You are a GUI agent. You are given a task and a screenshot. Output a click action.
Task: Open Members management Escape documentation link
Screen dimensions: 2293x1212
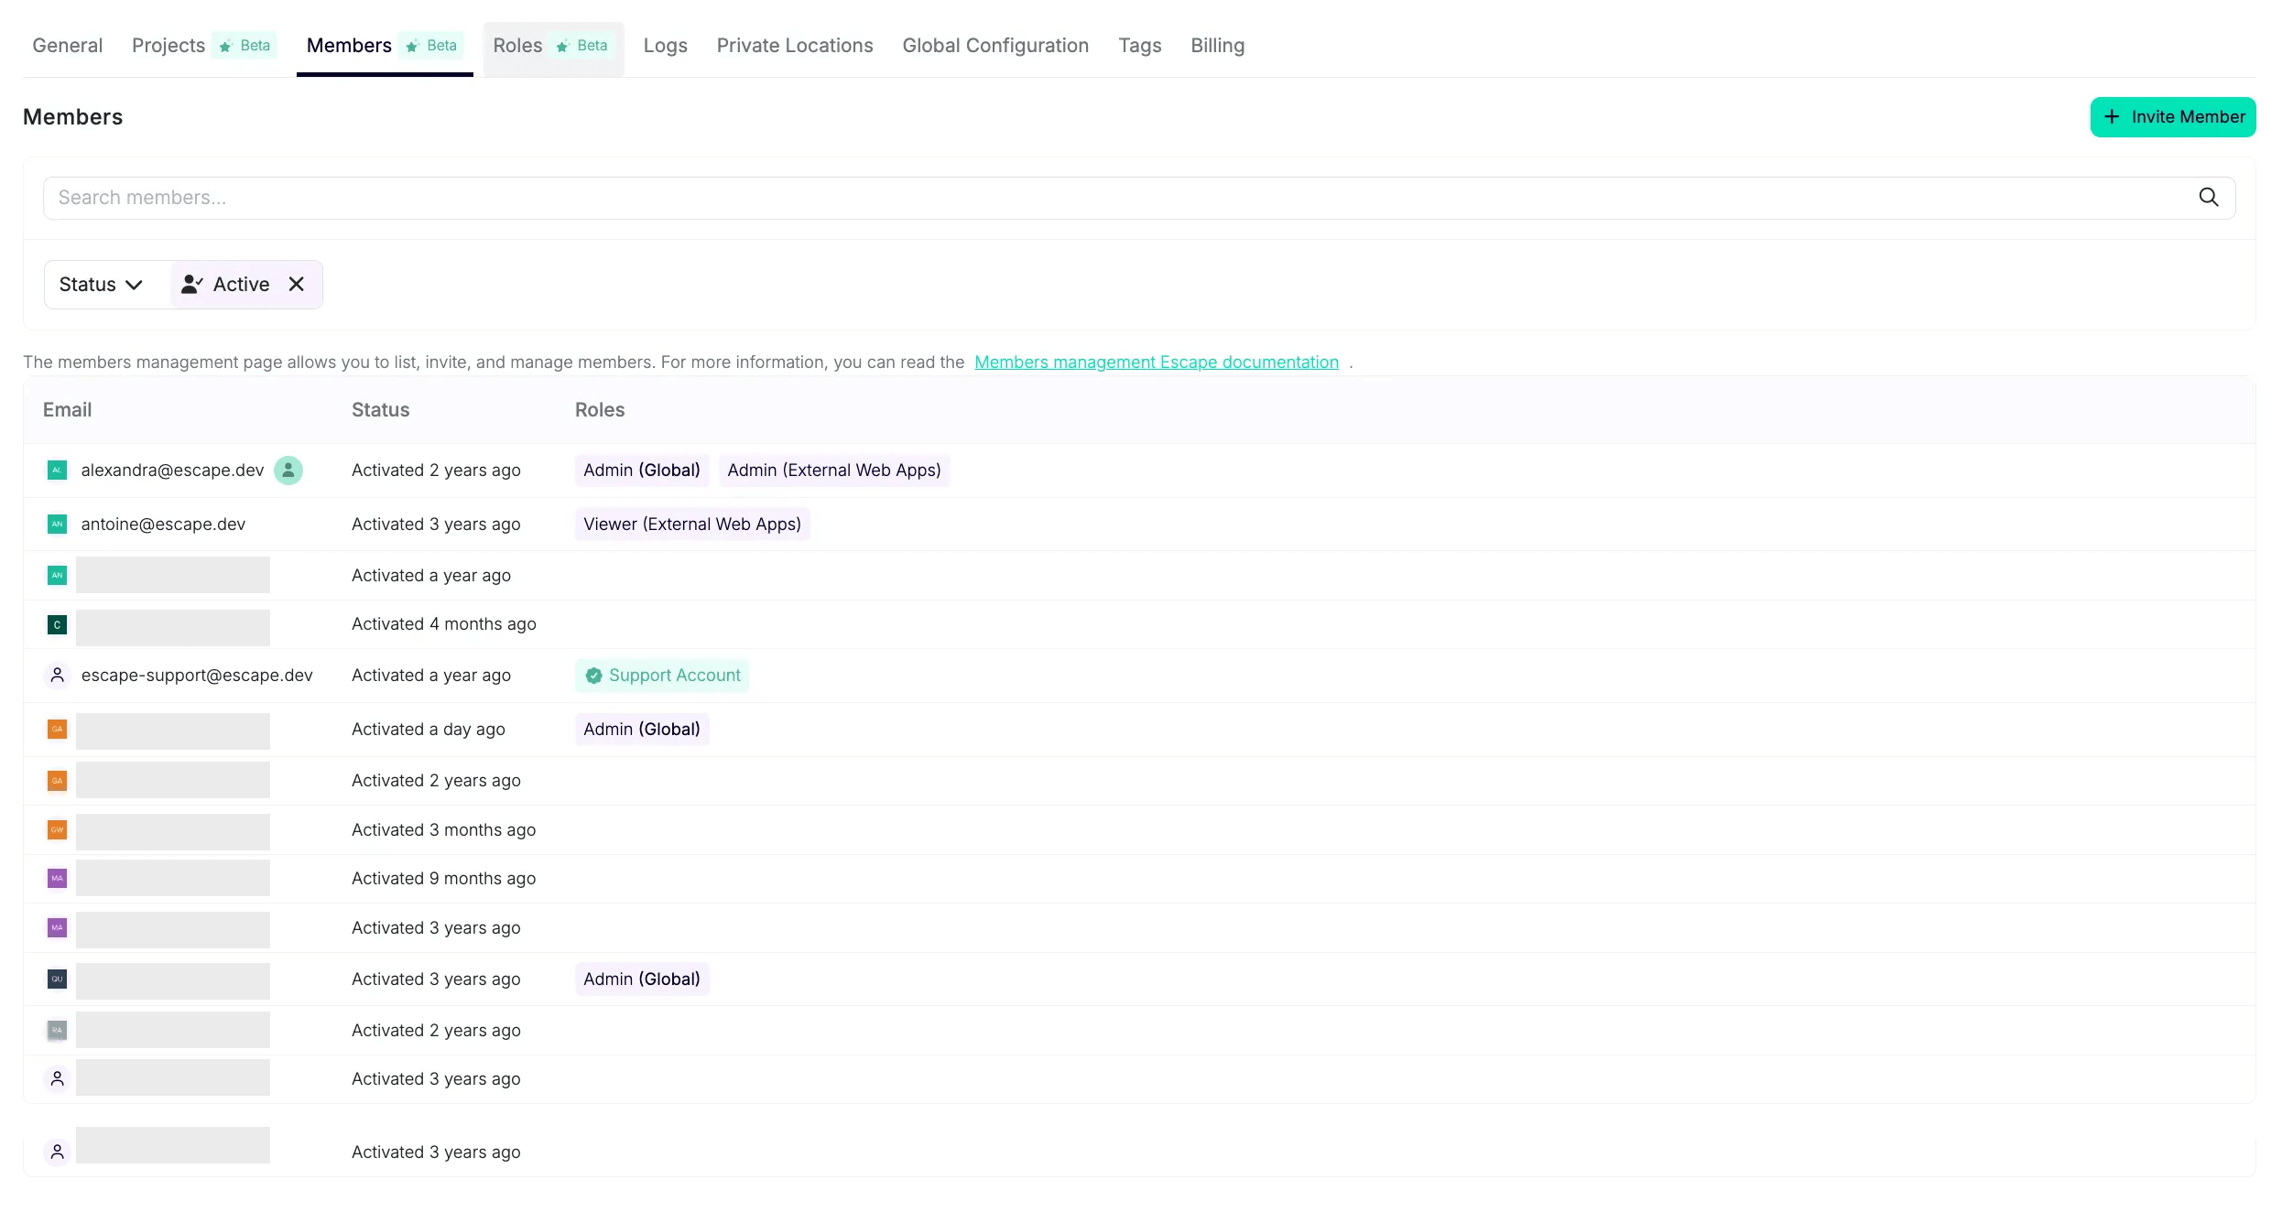(1156, 363)
